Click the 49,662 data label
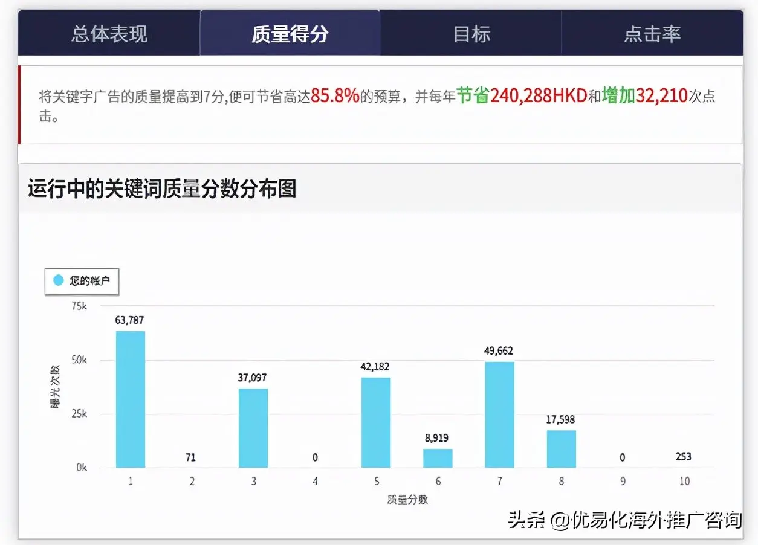The width and height of the screenshot is (758, 545). click(499, 351)
